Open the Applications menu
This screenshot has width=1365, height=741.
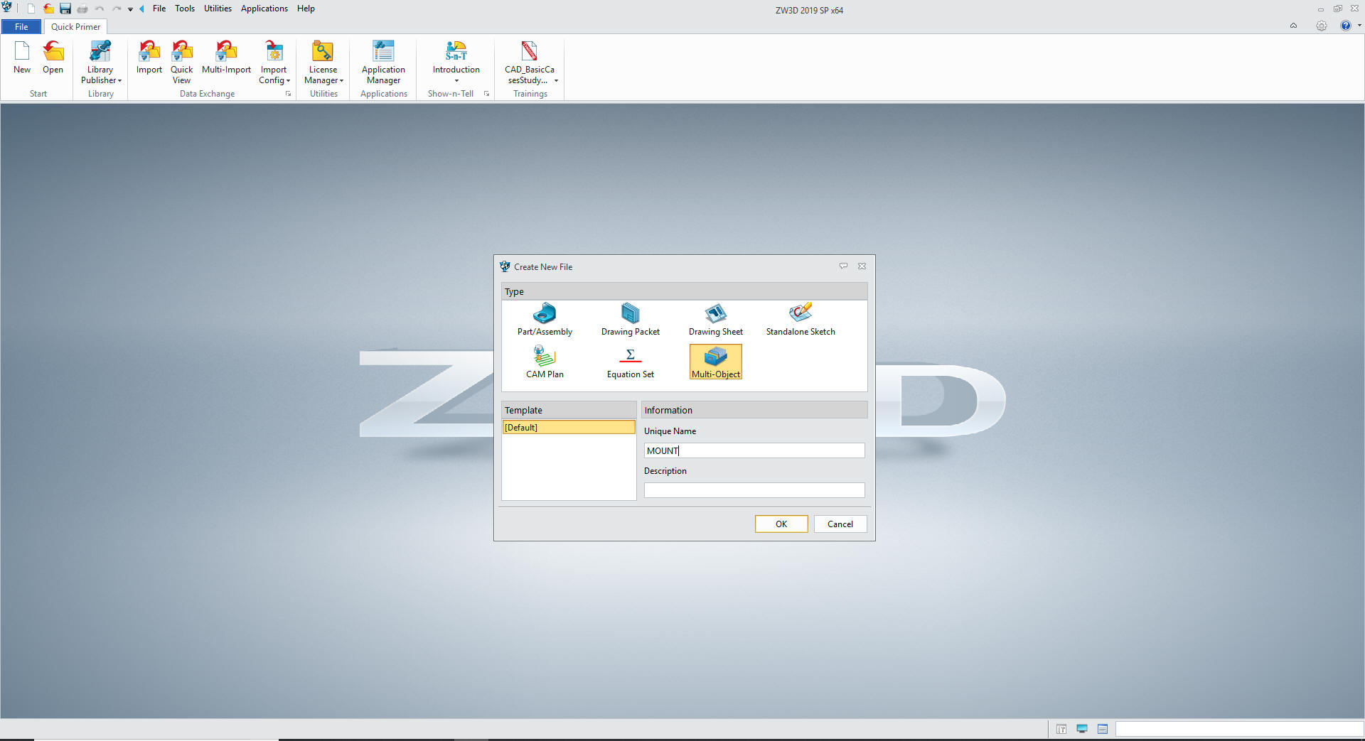[264, 9]
